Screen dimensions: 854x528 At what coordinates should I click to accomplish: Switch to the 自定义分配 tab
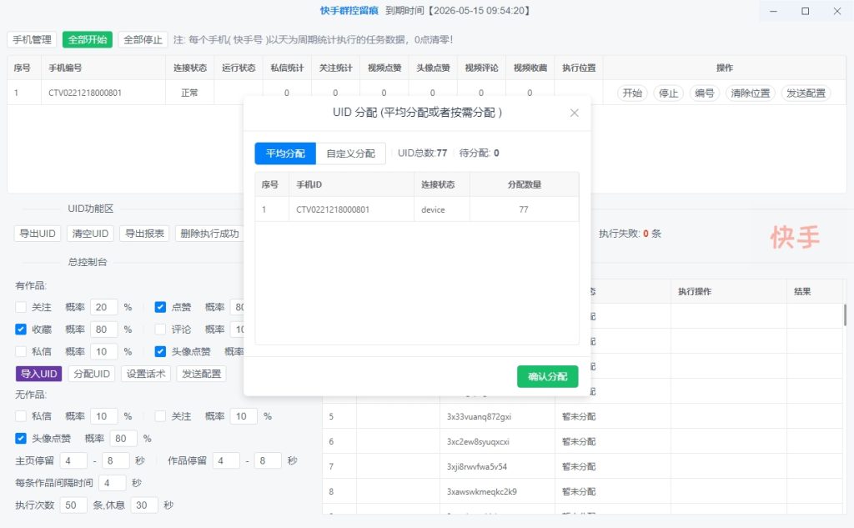pyautogui.click(x=351, y=153)
